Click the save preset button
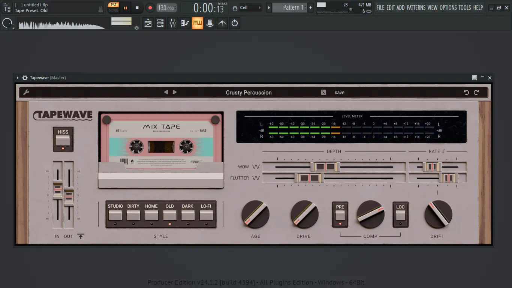512x288 pixels. coord(339,93)
